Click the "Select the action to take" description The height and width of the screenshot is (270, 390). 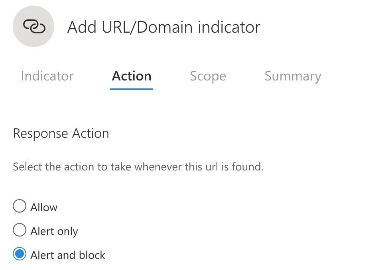tap(138, 166)
